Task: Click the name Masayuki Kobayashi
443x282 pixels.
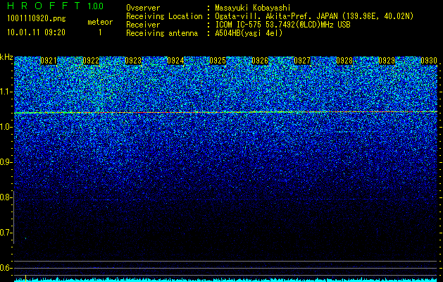Action: 253,8
